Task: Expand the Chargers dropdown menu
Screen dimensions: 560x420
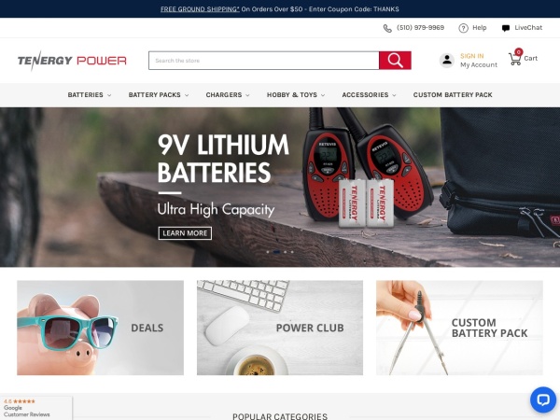Action: pyautogui.click(x=228, y=95)
